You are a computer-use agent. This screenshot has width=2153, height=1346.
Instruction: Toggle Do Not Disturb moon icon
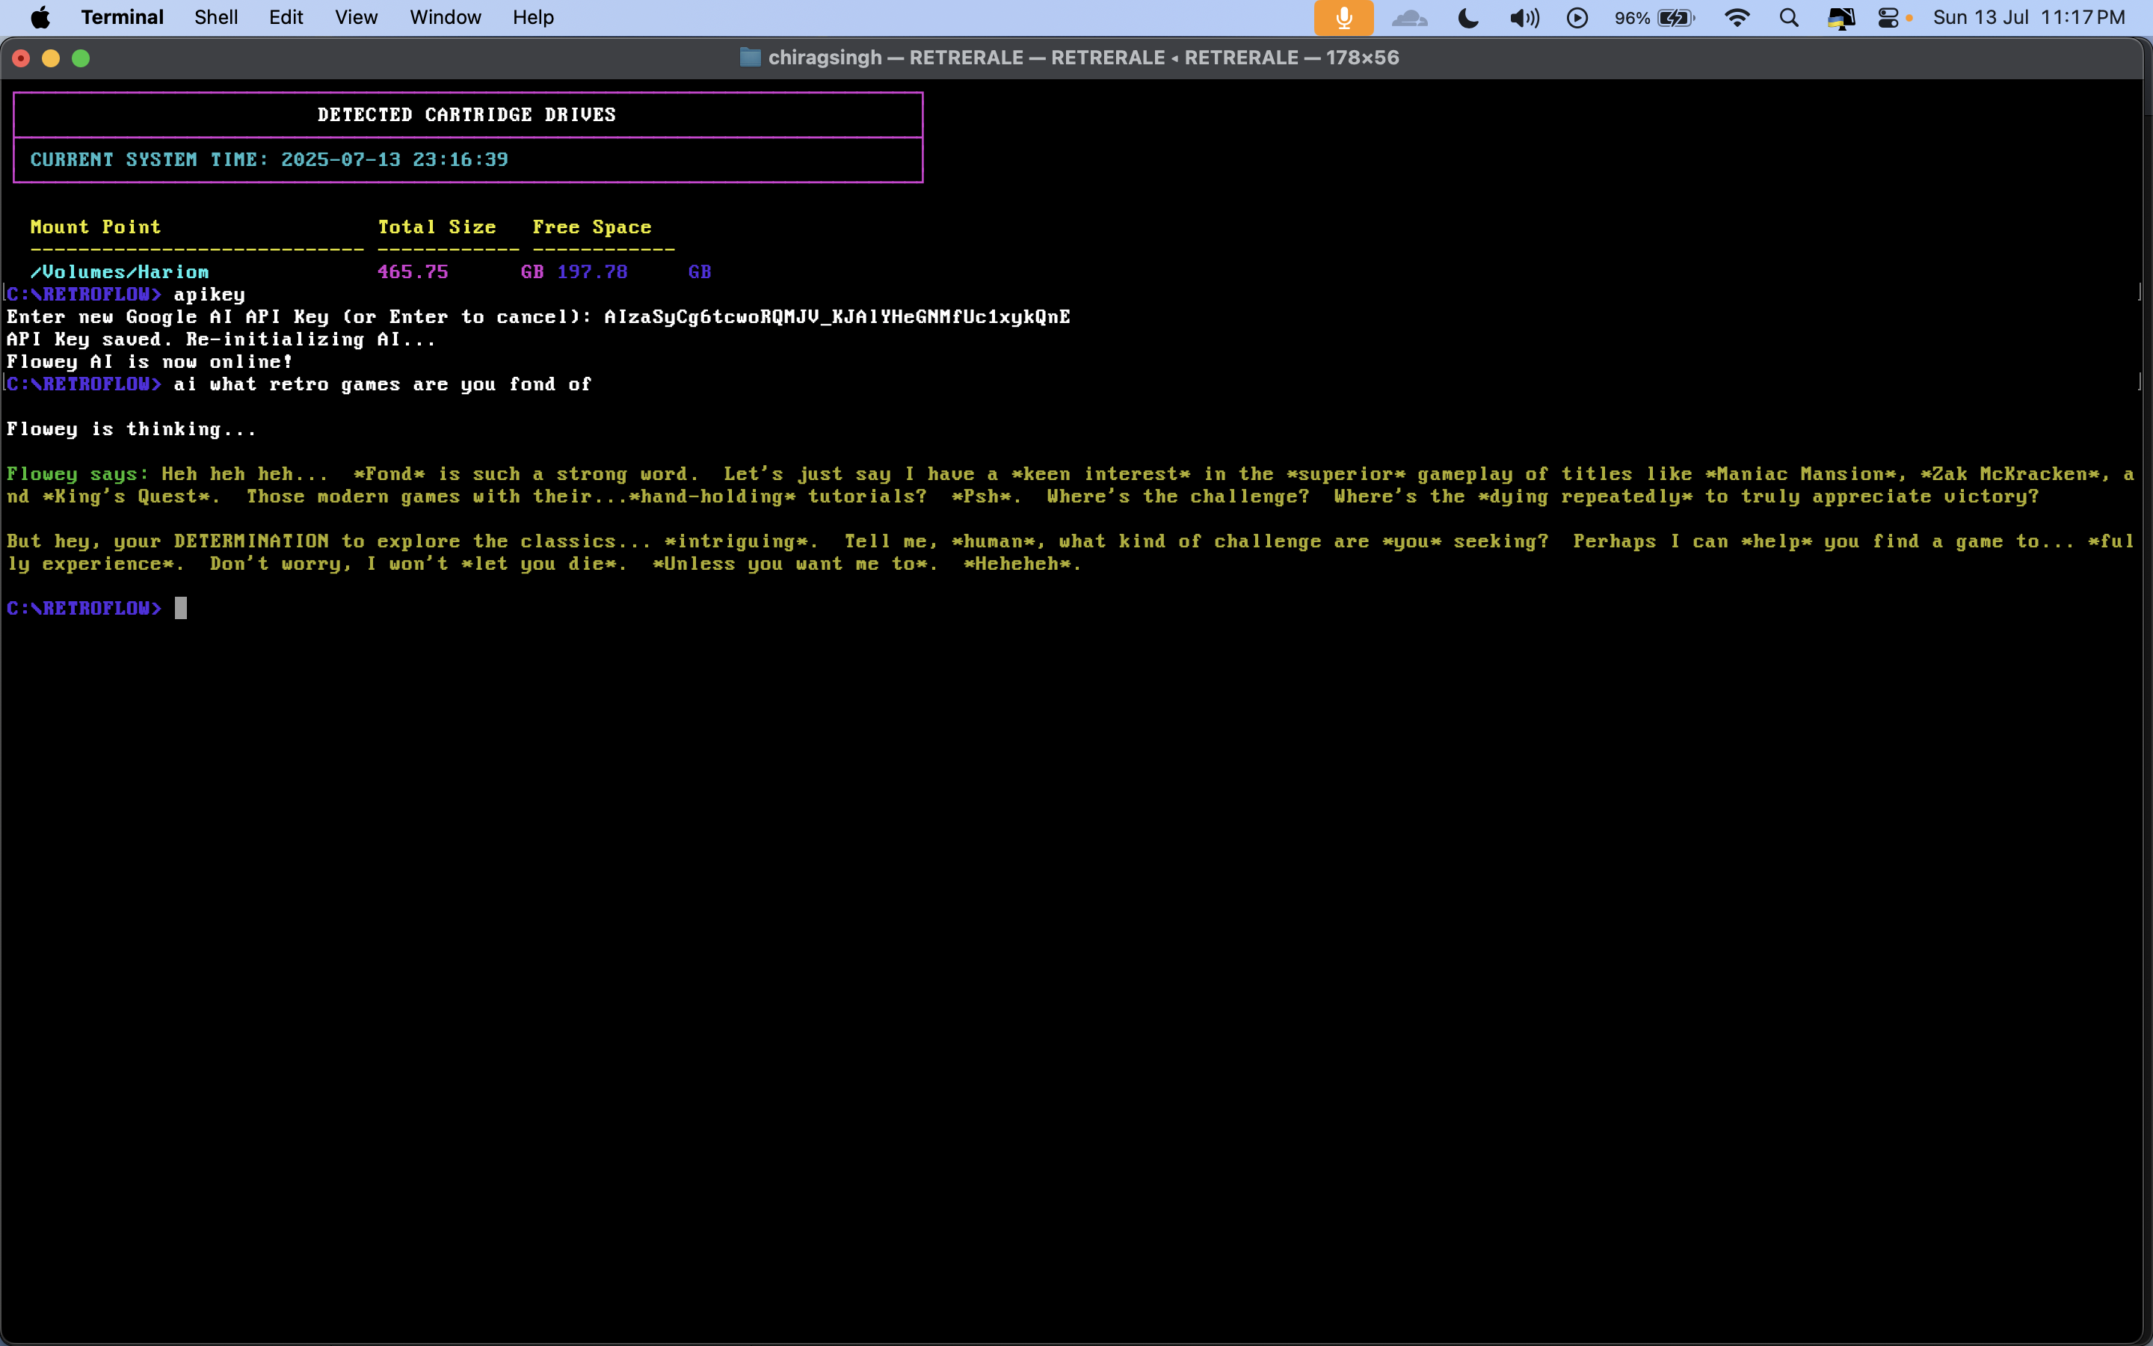(1468, 18)
